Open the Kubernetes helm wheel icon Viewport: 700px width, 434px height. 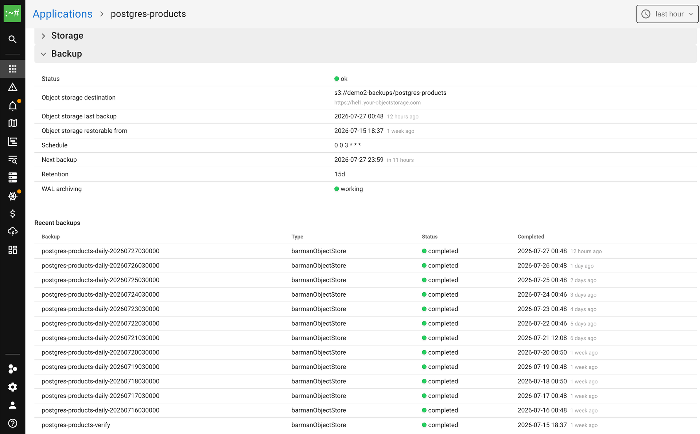tap(12, 196)
